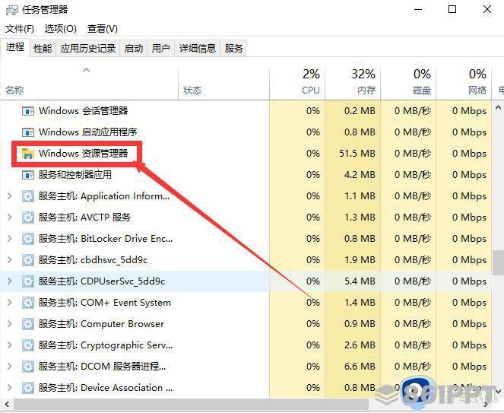Click the vertical scrollbar up arrow

click(498, 108)
